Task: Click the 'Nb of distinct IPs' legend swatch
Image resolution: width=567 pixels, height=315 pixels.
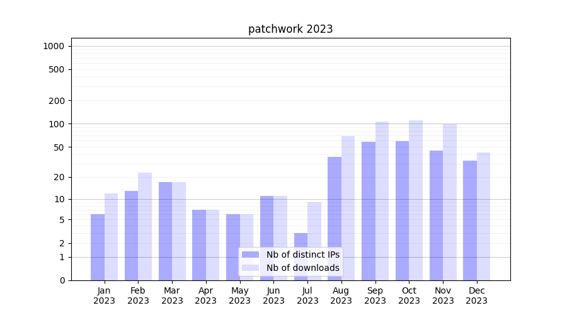Action: point(250,255)
